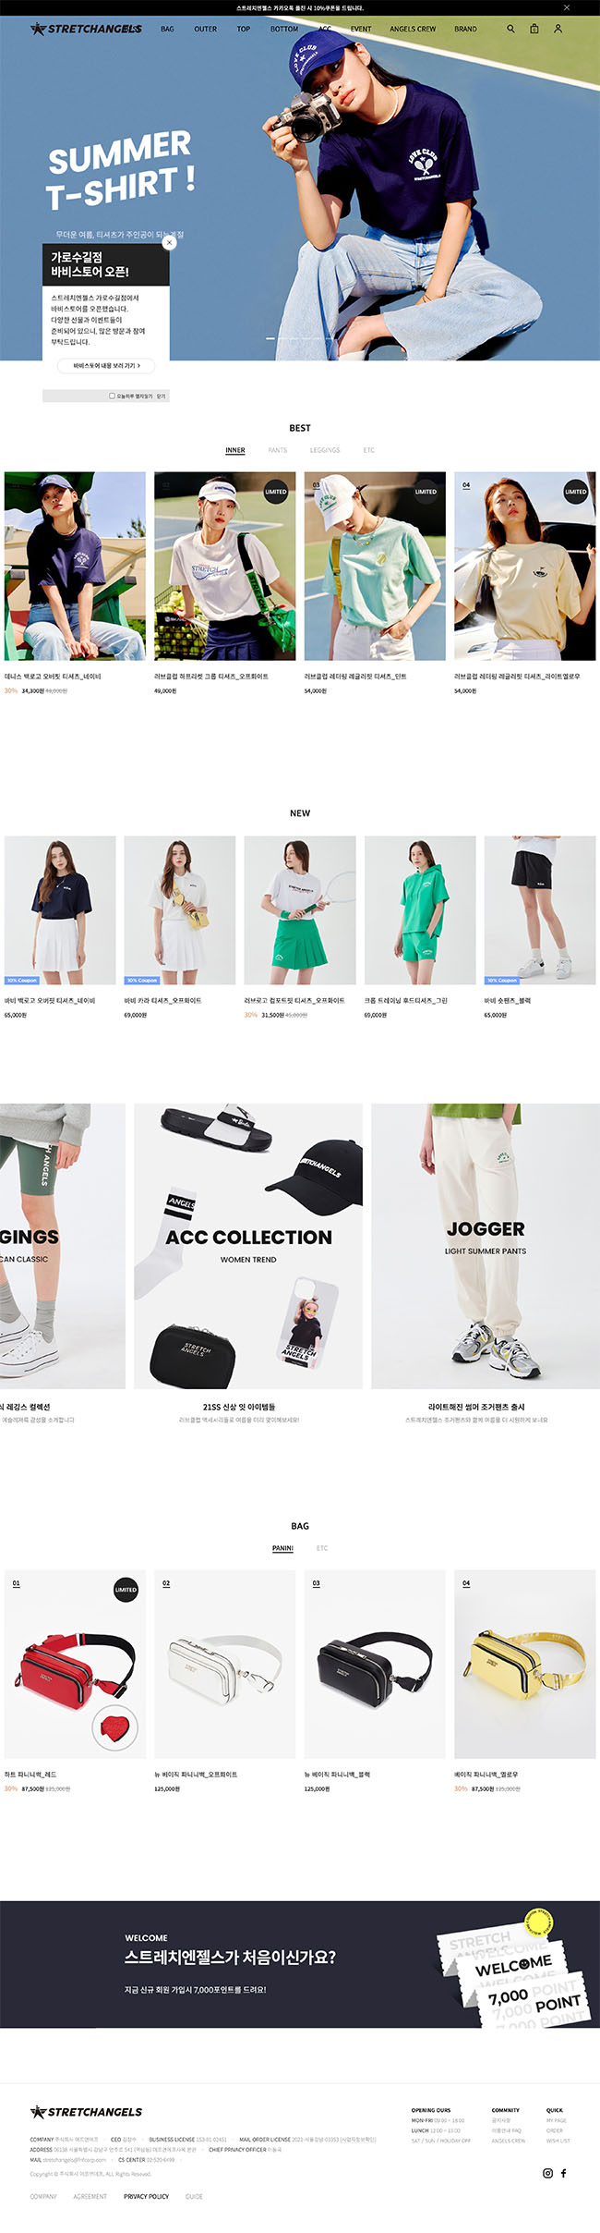
Task: Open the ANGELS CREW menu item
Action: click(x=413, y=29)
